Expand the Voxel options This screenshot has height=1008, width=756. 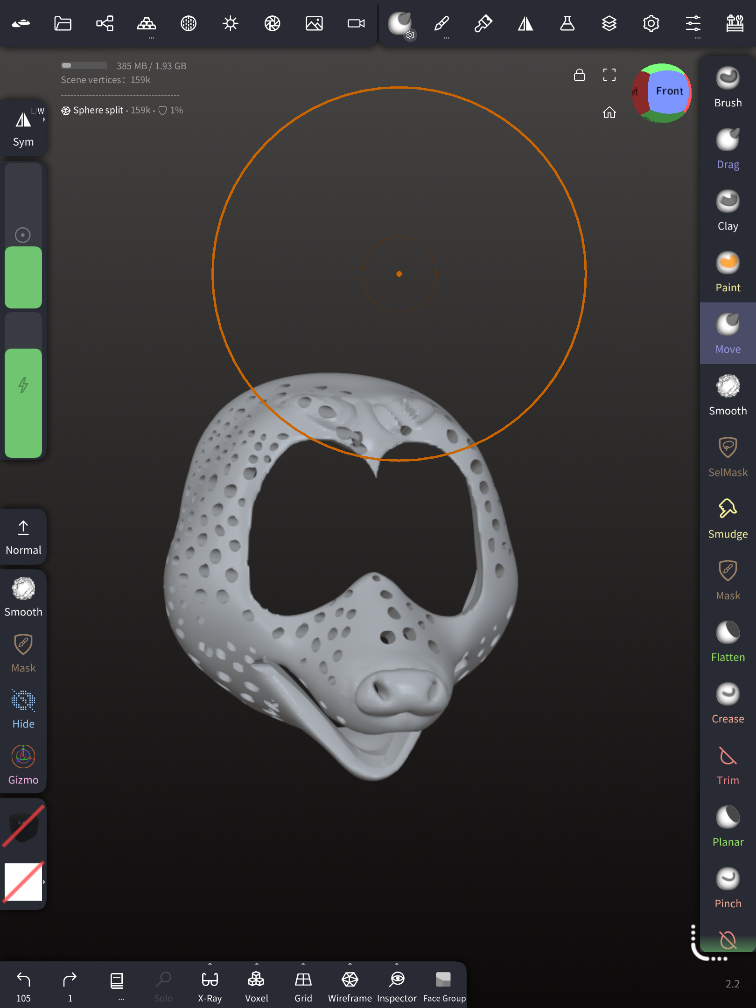[x=257, y=964]
